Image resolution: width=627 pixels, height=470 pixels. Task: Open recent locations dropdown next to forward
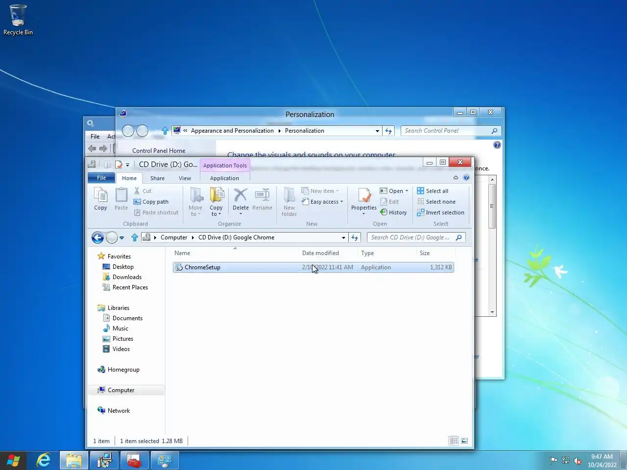(x=121, y=238)
